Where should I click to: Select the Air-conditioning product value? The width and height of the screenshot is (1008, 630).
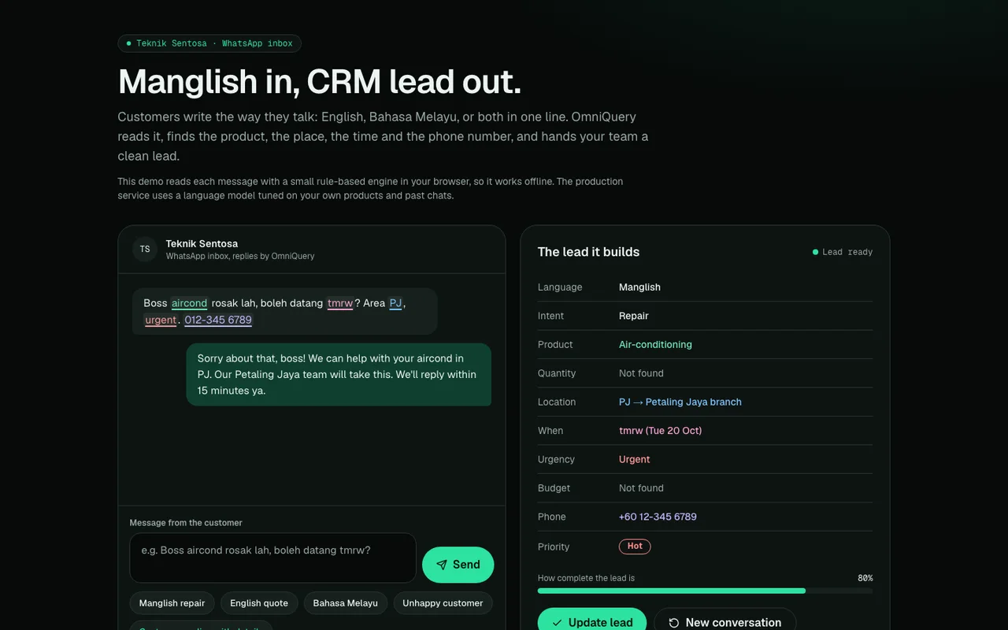point(655,345)
